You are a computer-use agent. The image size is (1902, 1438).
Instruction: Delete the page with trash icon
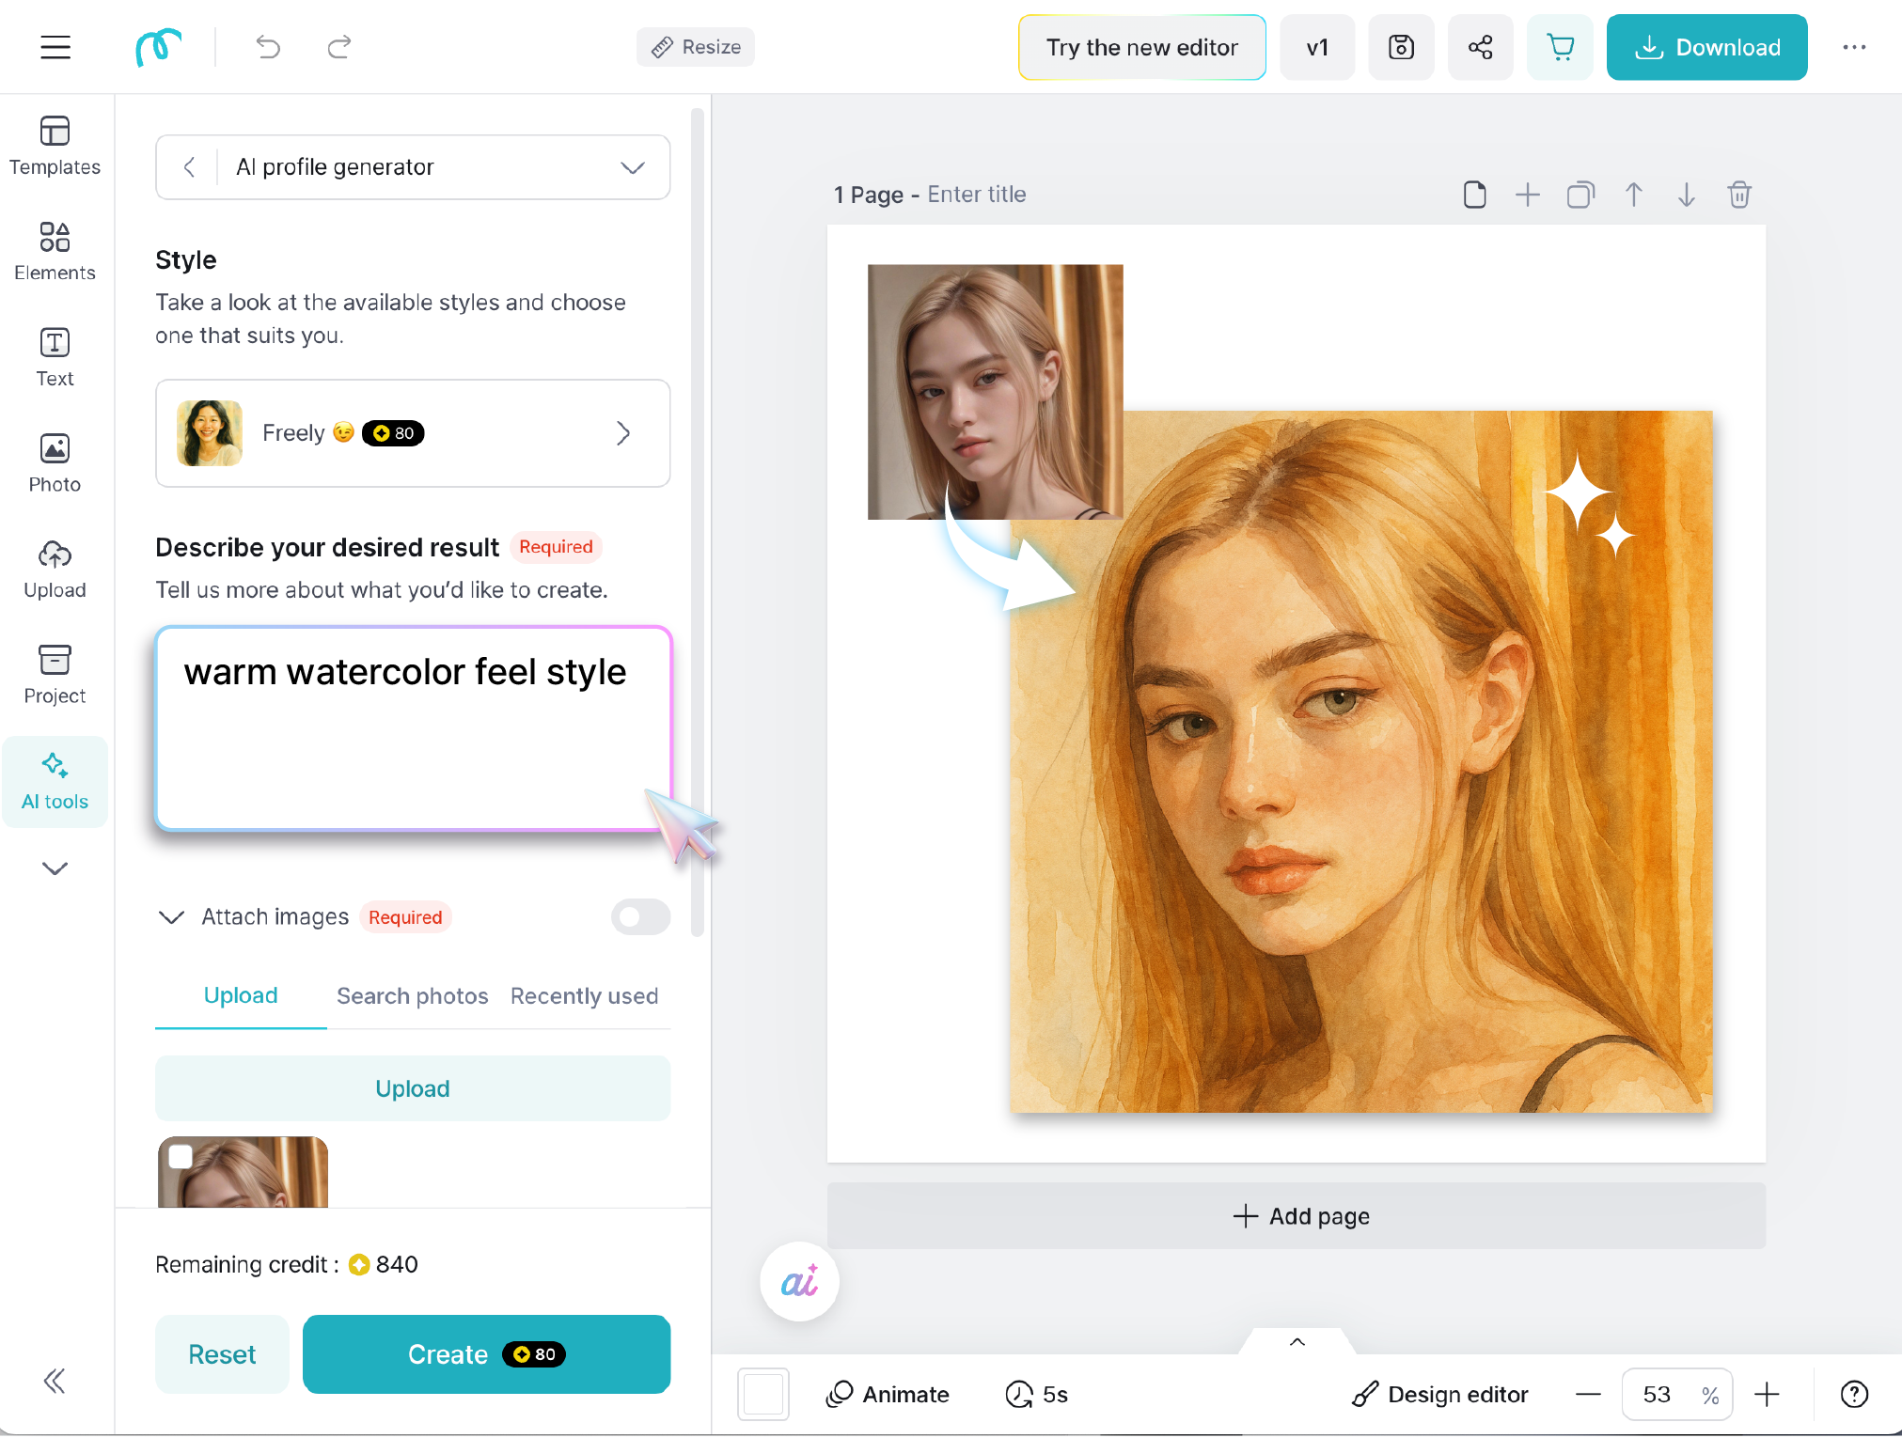(1739, 195)
